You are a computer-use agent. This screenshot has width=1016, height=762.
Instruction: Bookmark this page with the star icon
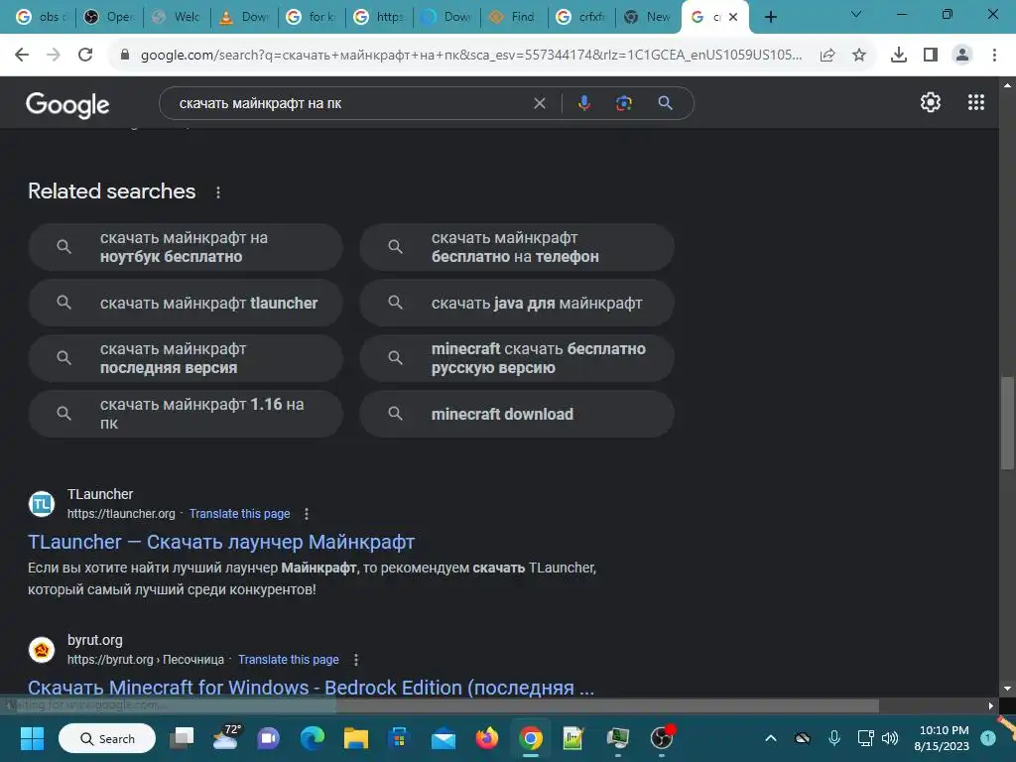click(859, 56)
